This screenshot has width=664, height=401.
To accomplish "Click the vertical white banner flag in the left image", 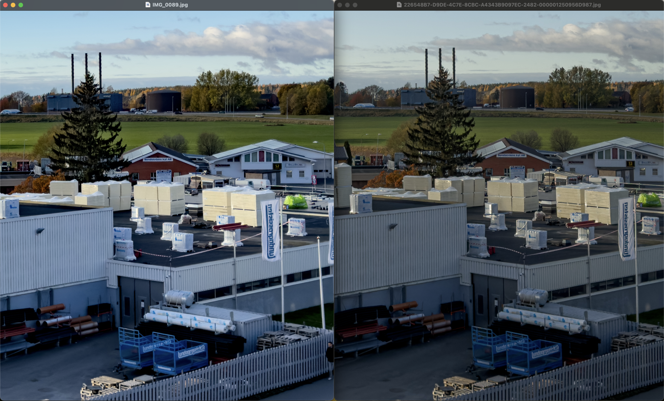I will tap(270, 230).
